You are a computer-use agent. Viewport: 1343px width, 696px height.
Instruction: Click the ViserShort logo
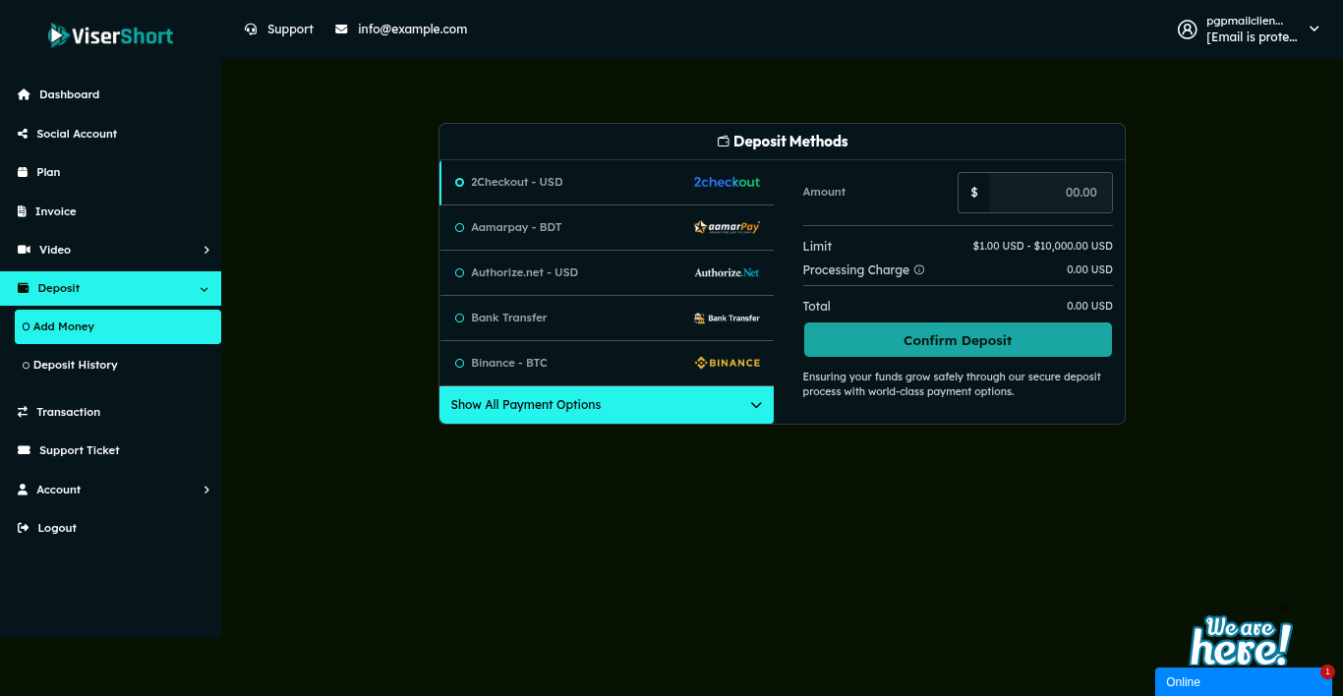(x=110, y=35)
